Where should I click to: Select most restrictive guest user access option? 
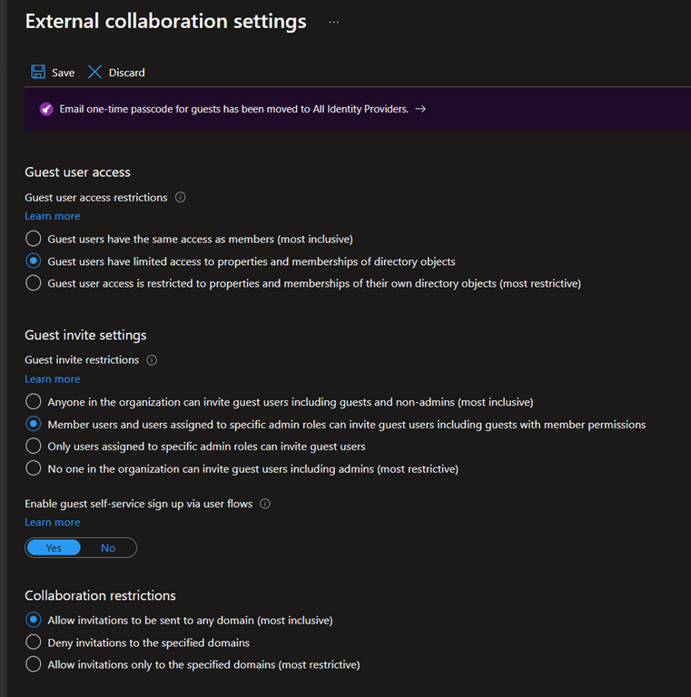[x=34, y=283]
